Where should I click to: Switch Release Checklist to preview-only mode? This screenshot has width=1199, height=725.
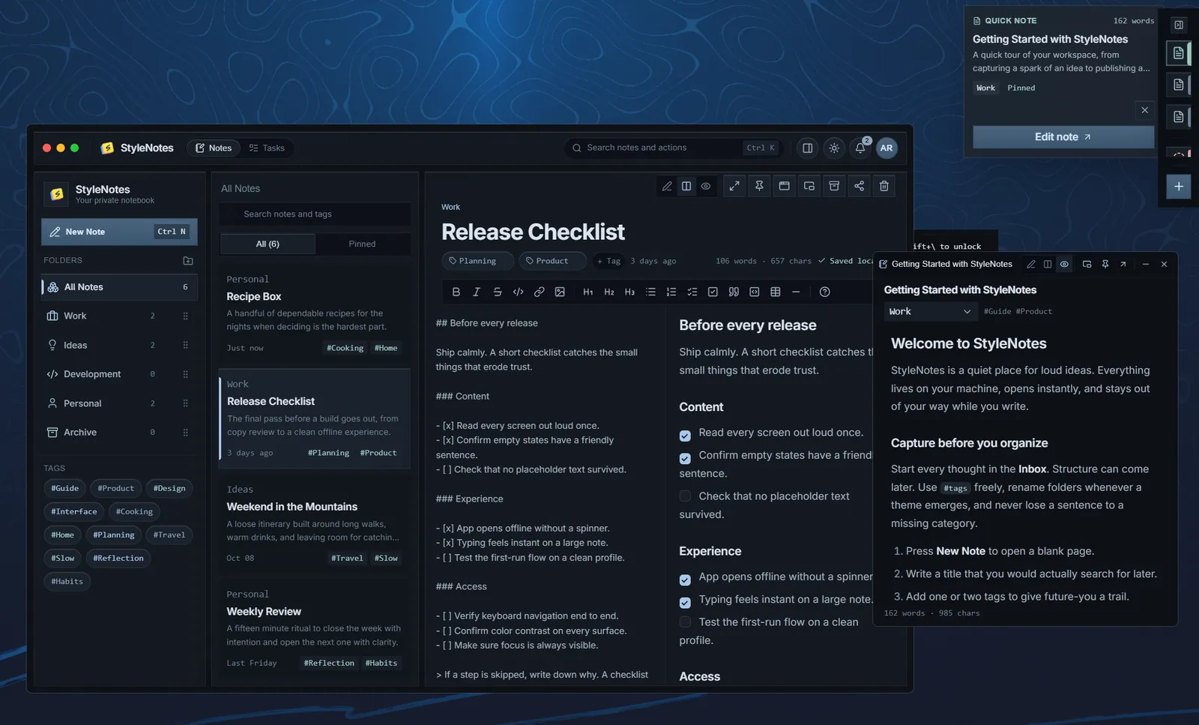tap(706, 186)
